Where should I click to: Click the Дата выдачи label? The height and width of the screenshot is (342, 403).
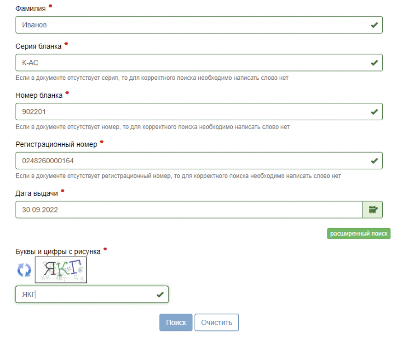37,194
